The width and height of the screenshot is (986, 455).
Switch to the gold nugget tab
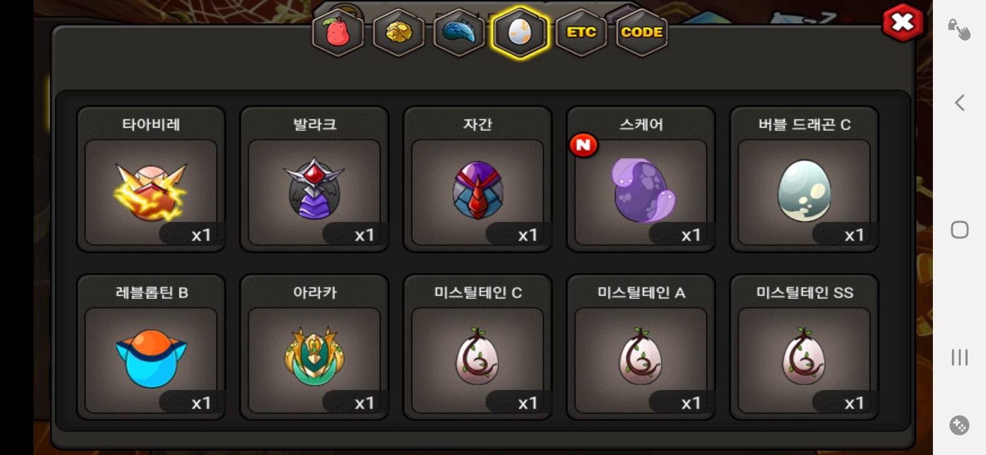(x=398, y=33)
